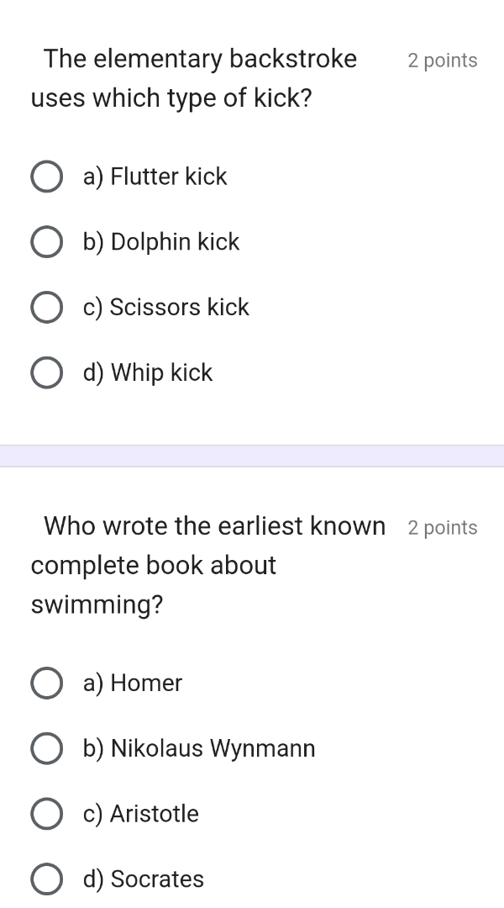This screenshot has width=504, height=908.
Task: Select the 'a) Homer' radio button
Action: click(x=46, y=684)
